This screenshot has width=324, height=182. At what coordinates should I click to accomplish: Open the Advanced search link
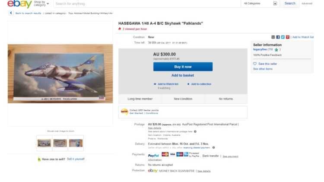pyautogui.click(x=307, y=3)
